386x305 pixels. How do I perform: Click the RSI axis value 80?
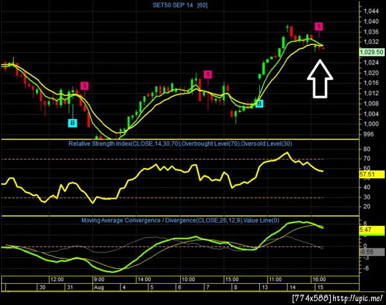coord(367,149)
